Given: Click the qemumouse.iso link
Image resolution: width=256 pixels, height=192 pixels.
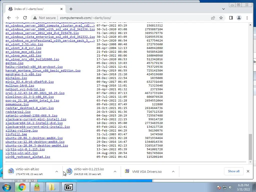Looking at the screenshot, I should click(x=17, y=104).
